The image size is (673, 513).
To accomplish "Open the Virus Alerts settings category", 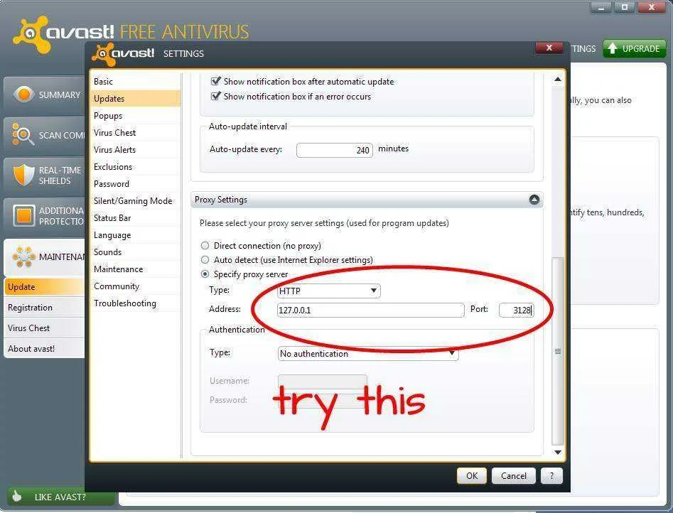I will pos(135,149).
